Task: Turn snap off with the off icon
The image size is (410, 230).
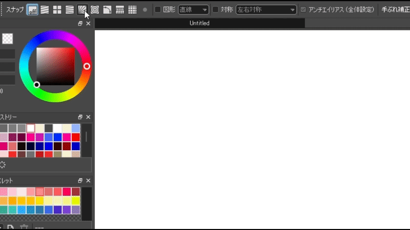Action: point(32,10)
